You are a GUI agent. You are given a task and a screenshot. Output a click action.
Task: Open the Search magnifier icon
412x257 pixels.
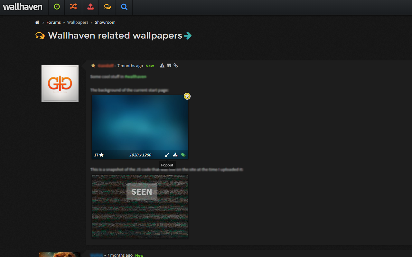pos(124,7)
